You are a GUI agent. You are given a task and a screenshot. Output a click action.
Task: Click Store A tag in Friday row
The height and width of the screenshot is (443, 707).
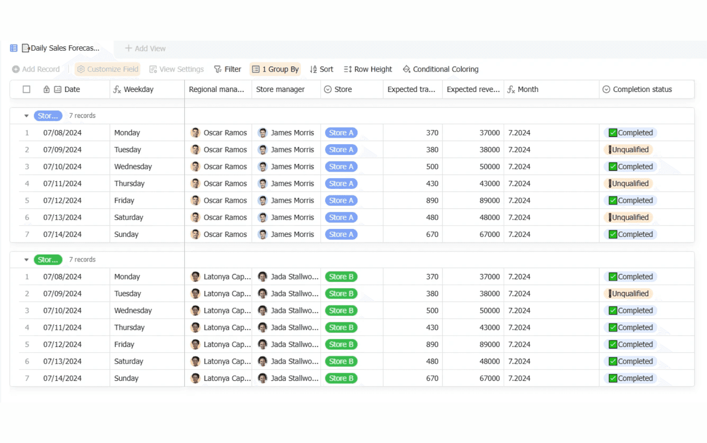click(341, 201)
